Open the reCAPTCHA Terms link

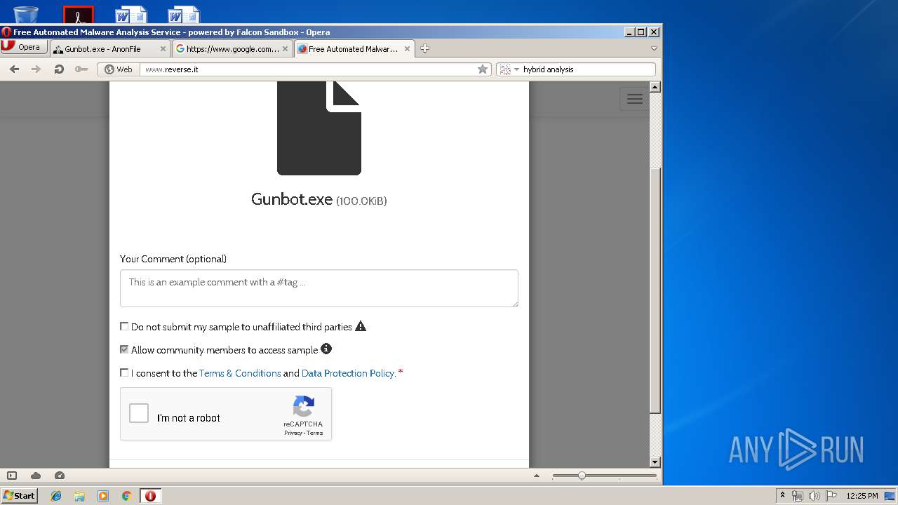[315, 433]
